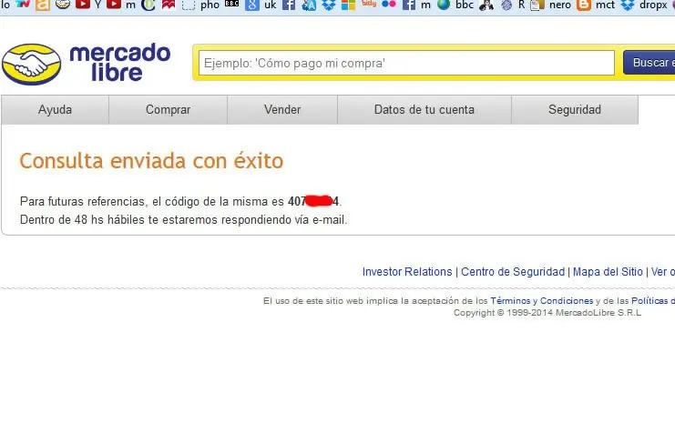675x443 pixels.
Task: Open the fingerprint bookmark labeled R
Action: tap(513, 5)
